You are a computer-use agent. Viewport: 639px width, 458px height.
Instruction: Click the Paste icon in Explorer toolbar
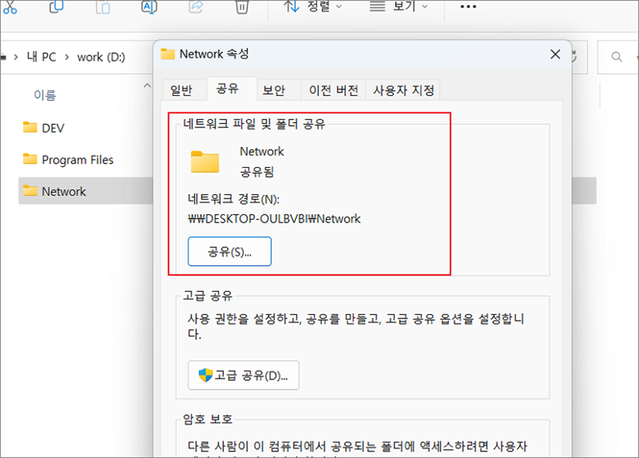click(x=103, y=7)
